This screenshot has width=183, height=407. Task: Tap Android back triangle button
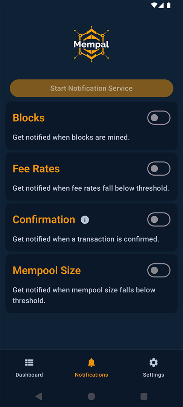click(39, 396)
